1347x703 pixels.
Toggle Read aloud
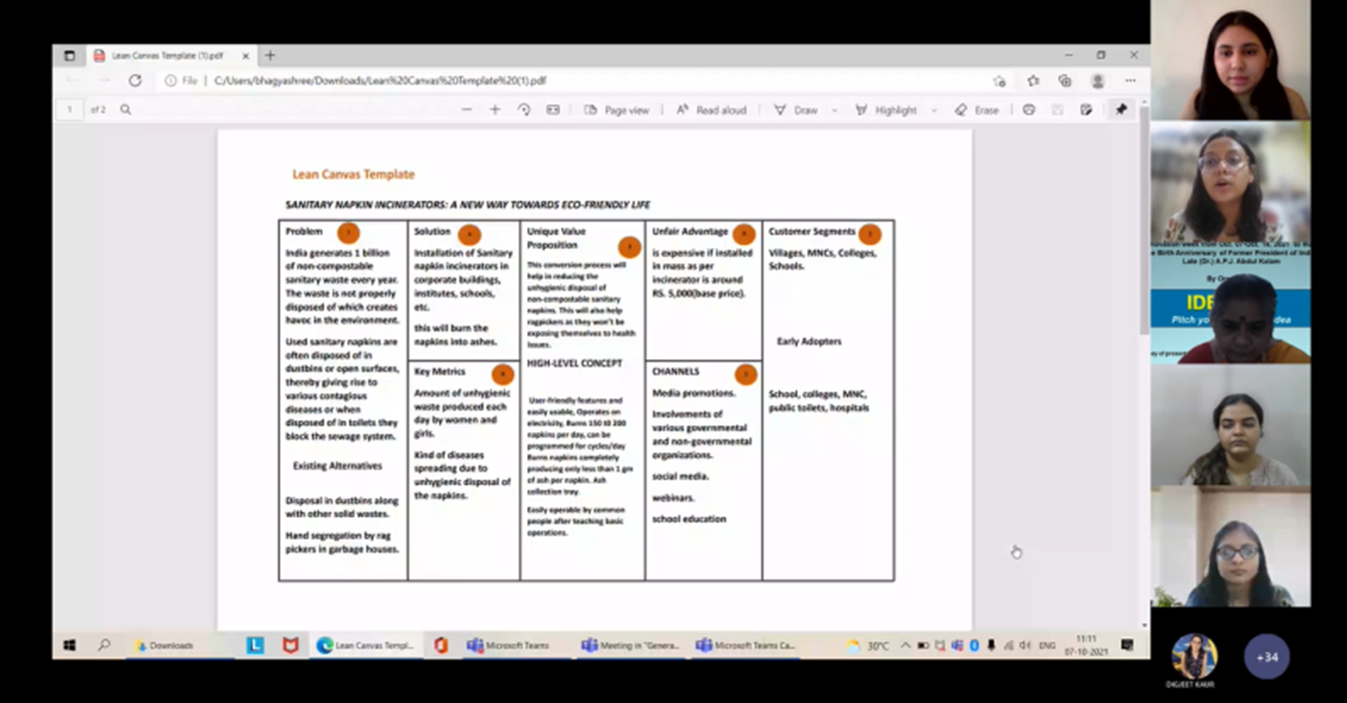711,110
